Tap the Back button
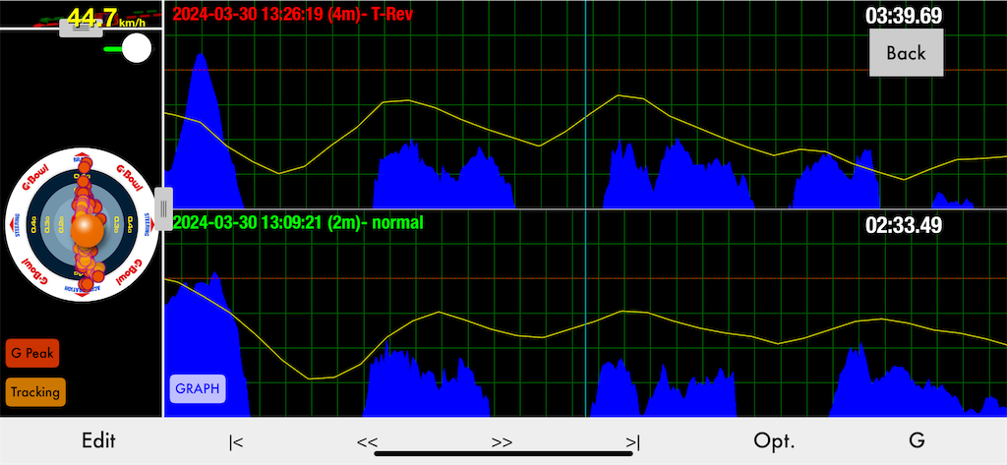 pos(906,53)
